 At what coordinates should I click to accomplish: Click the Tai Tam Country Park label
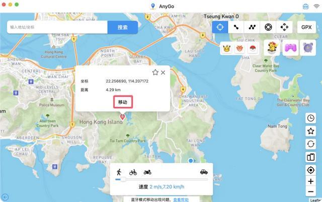[127, 141]
